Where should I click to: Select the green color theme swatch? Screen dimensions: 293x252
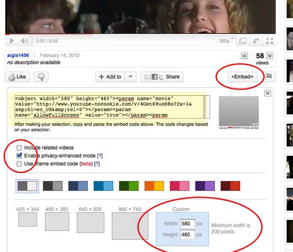[129, 186]
